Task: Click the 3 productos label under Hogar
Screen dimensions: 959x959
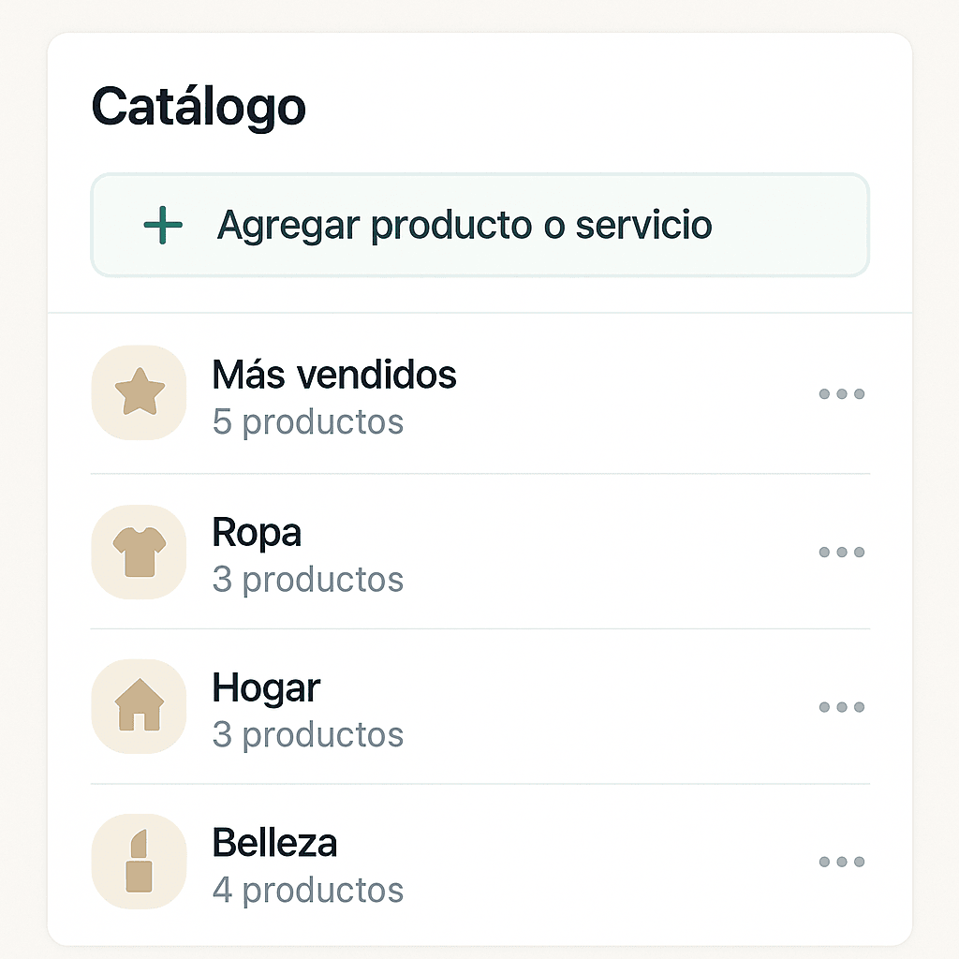Action: (x=308, y=734)
